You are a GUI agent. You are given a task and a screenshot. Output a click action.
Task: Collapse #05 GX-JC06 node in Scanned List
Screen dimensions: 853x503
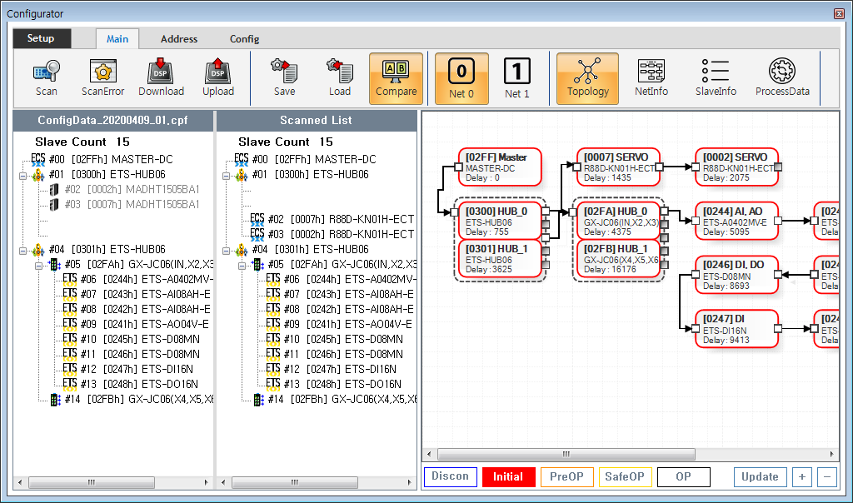(242, 265)
